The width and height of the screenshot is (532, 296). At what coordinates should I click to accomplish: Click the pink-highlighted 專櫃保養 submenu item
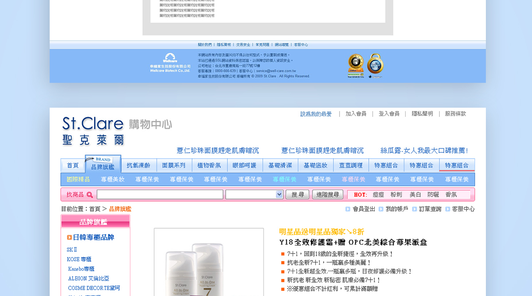[x=353, y=179]
